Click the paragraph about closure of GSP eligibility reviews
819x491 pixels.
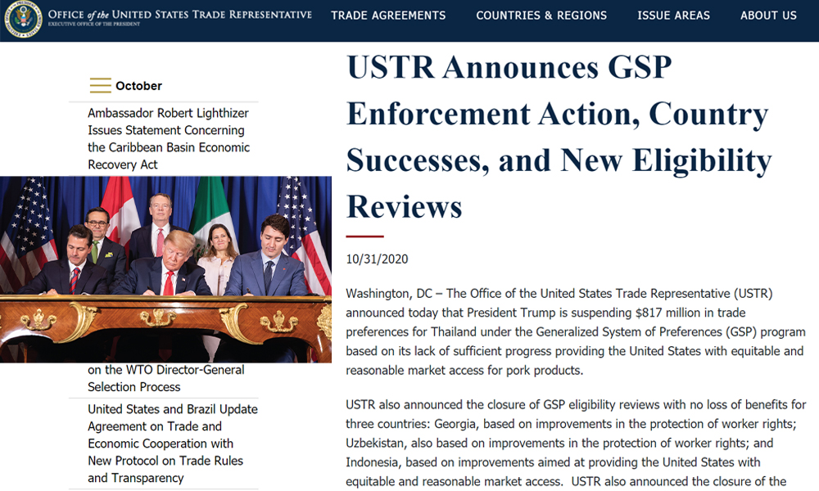coord(575,444)
